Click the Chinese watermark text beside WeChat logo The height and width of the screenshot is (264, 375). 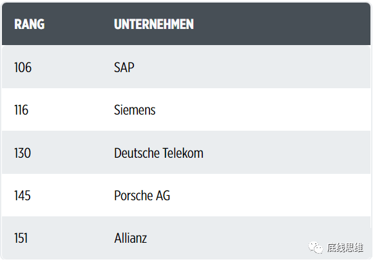point(345,248)
